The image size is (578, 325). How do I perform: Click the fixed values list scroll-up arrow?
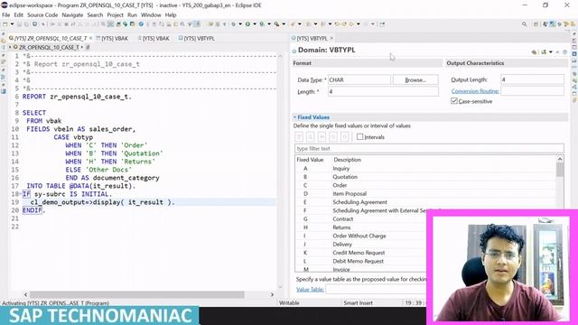point(560,159)
